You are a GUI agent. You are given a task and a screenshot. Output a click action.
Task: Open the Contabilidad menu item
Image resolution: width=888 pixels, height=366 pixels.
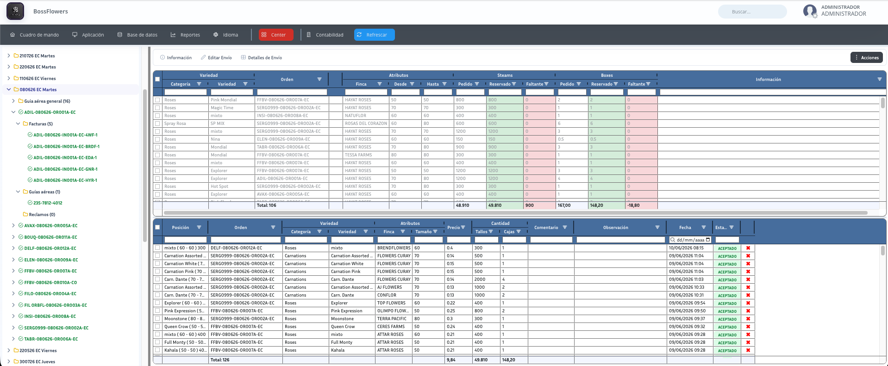point(325,35)
